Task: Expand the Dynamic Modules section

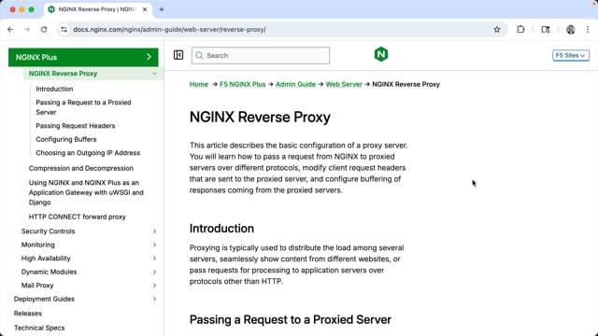Action: (x=154, y=272)
